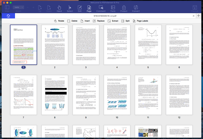The width and height of the screenshot is (203, 139).
Task: Rotate the selected page
Action: coord(59,21)
